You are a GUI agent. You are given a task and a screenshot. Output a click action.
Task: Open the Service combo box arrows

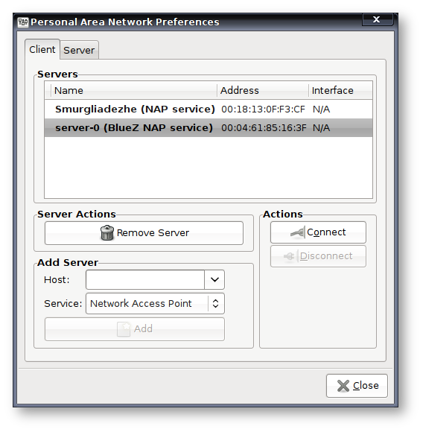[x=216, y=304]
